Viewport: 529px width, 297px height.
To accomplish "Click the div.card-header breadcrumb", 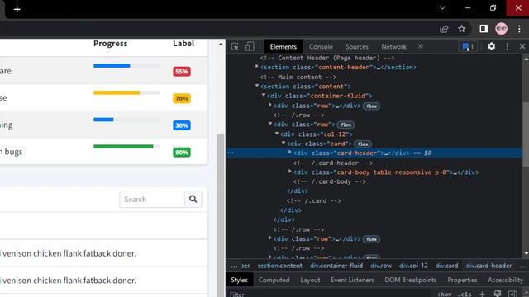I will pos(488,266).
